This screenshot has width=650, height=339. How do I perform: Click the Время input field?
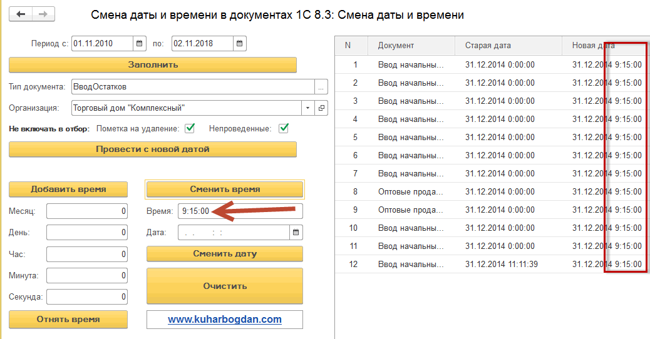pyautogui.click(x=240, y=211)
